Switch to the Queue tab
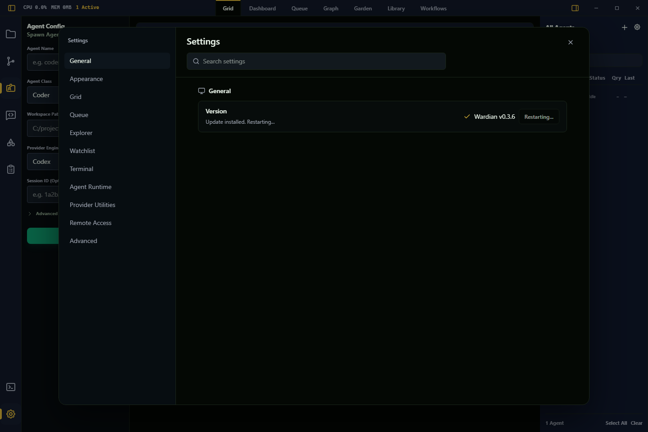Viewport: 648px width, 432px height. (300, 8)
